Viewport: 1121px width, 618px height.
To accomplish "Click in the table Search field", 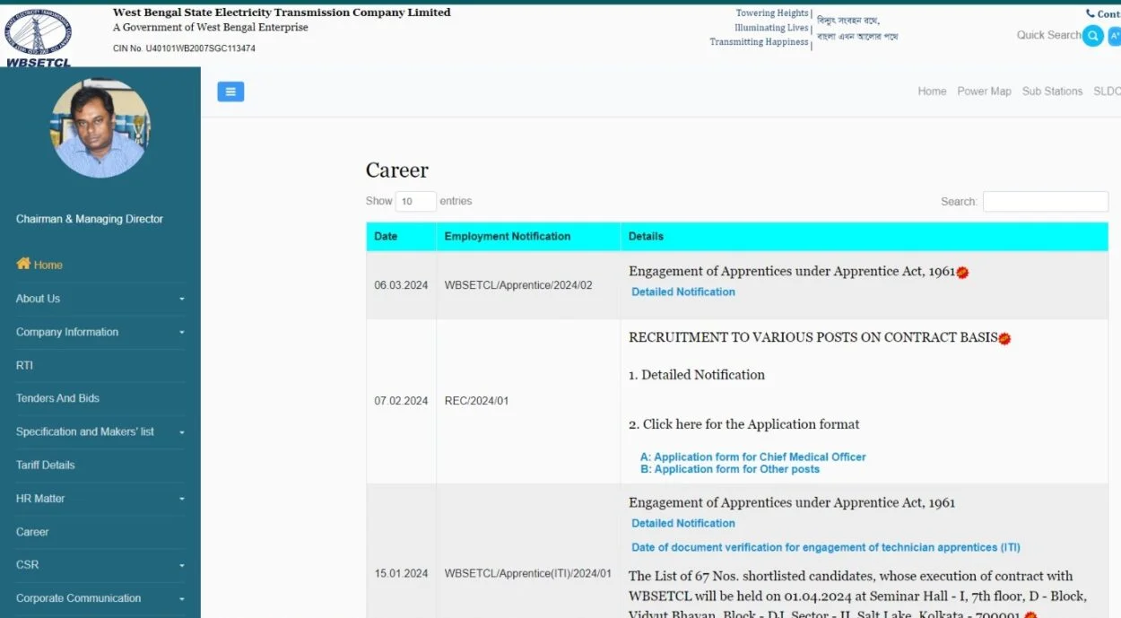I will (1045, 202).
